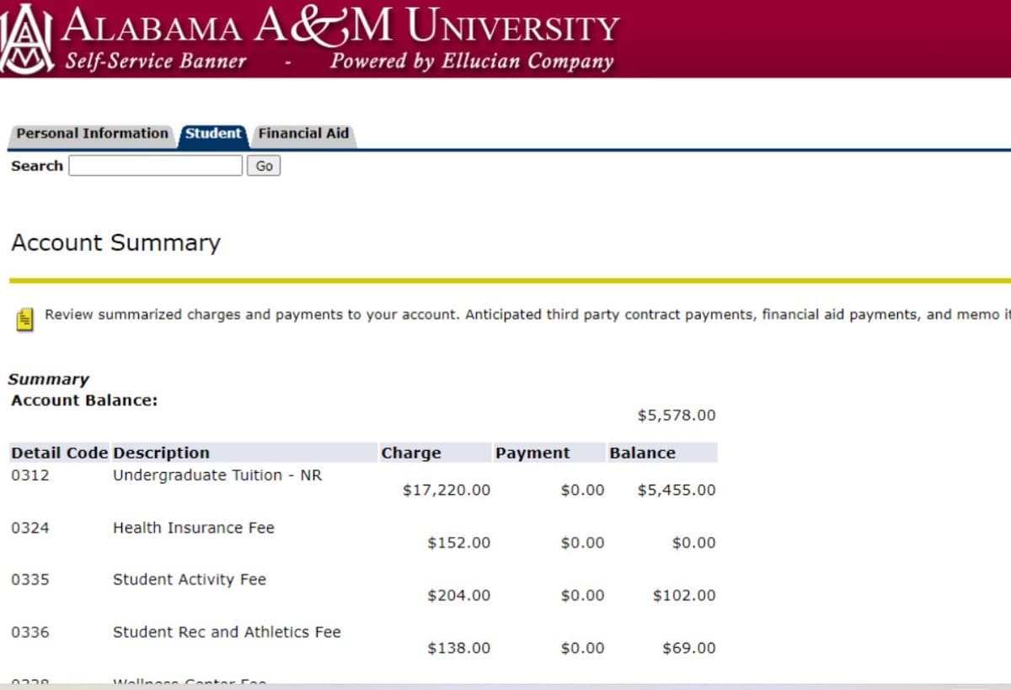Click the Charge column header

pyautogui.click(x=410, y=453)
